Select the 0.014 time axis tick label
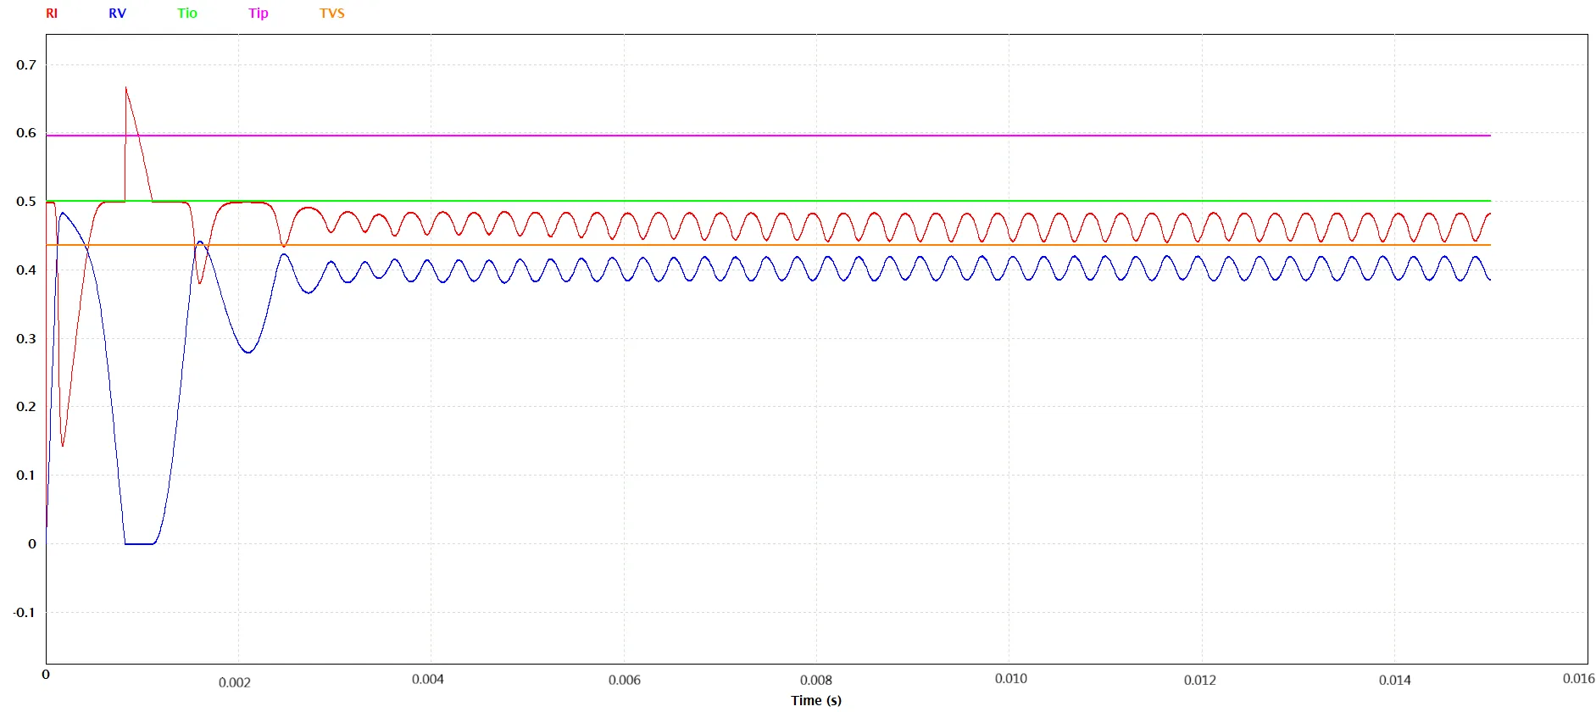The width and height of the screenshot is (1596, 712). (x=1394, y=680)
